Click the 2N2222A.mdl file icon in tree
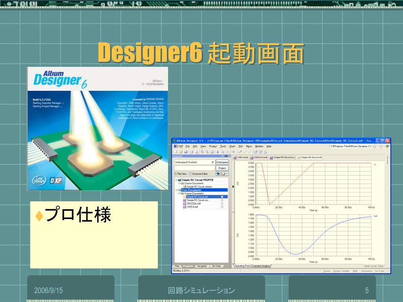 (x=184, y=204)
